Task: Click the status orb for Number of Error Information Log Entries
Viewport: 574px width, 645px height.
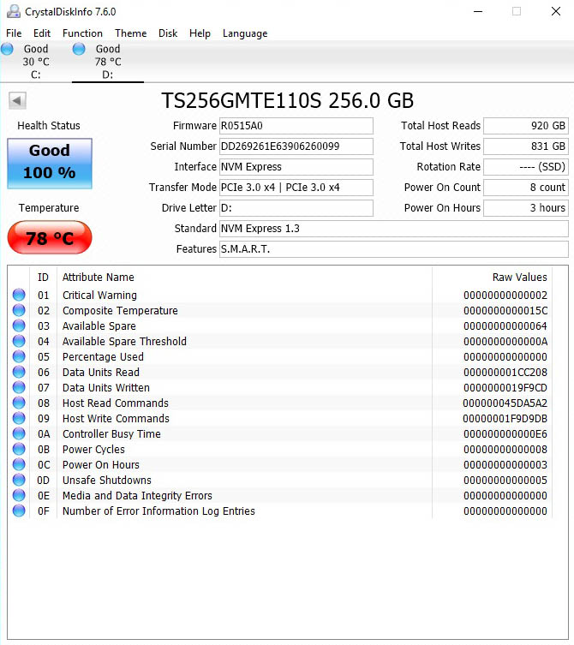Action: click(19, 511)
